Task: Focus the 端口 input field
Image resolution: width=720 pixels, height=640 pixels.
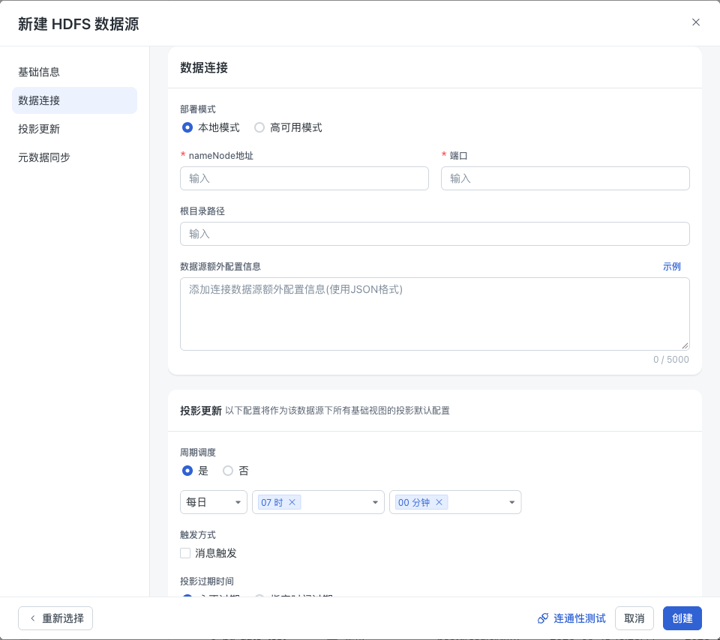Action: [x=565, y=178]
